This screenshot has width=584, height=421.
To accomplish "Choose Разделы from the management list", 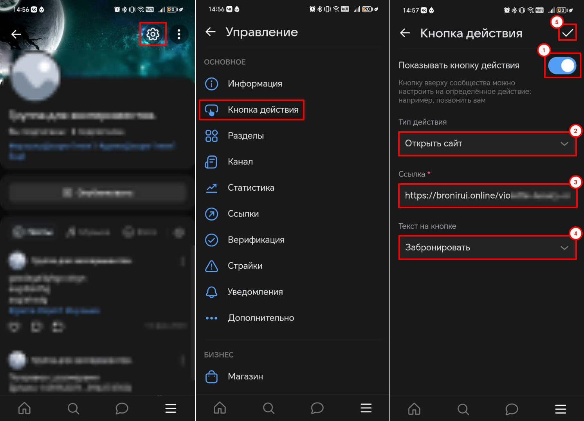I will tap(245, 136).
